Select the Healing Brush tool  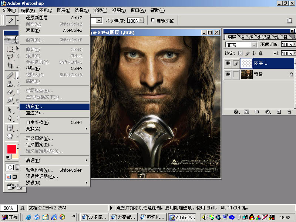coord(10,75)
